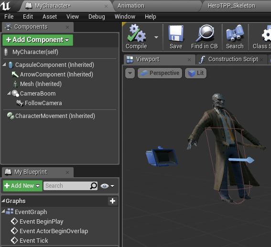Image resolution: width=271 pixels, height=247 pixels.
Task: Open the View menu
Action: click(x=73, y=17)
